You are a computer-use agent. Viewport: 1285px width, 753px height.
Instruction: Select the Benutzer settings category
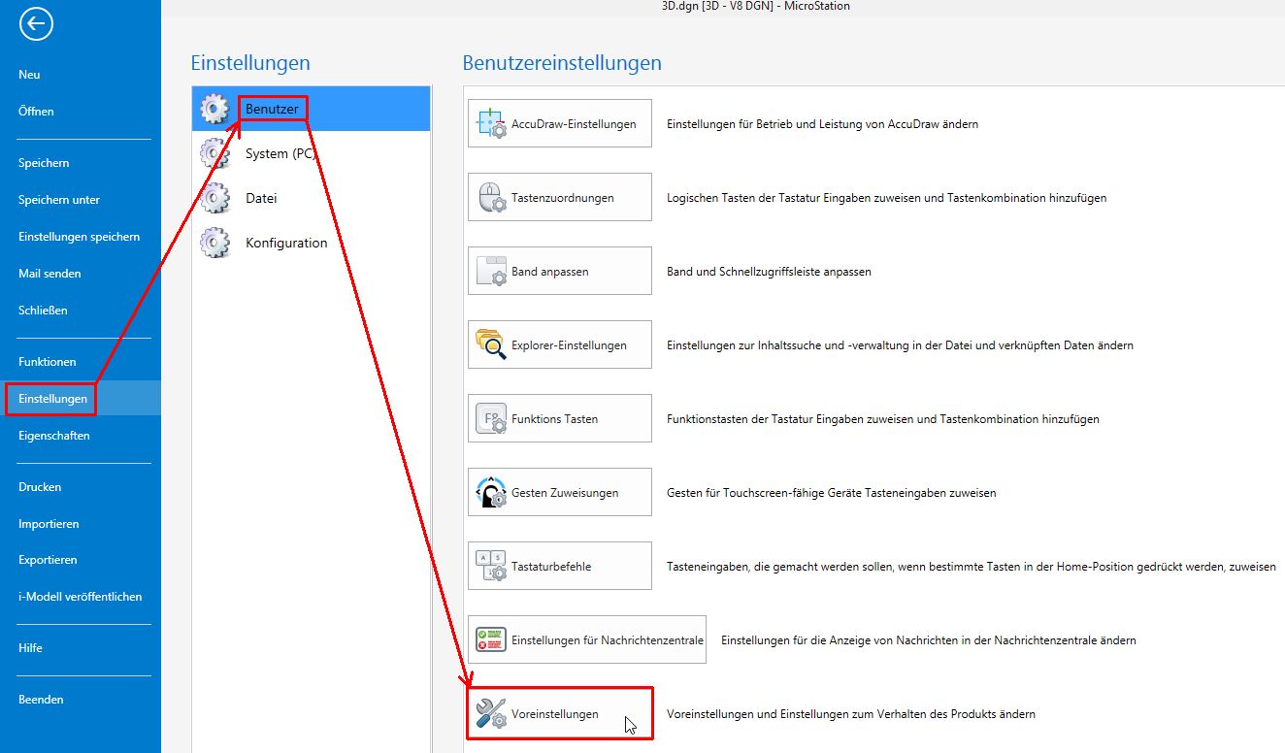pyautogui.click(x=311, y=109)
